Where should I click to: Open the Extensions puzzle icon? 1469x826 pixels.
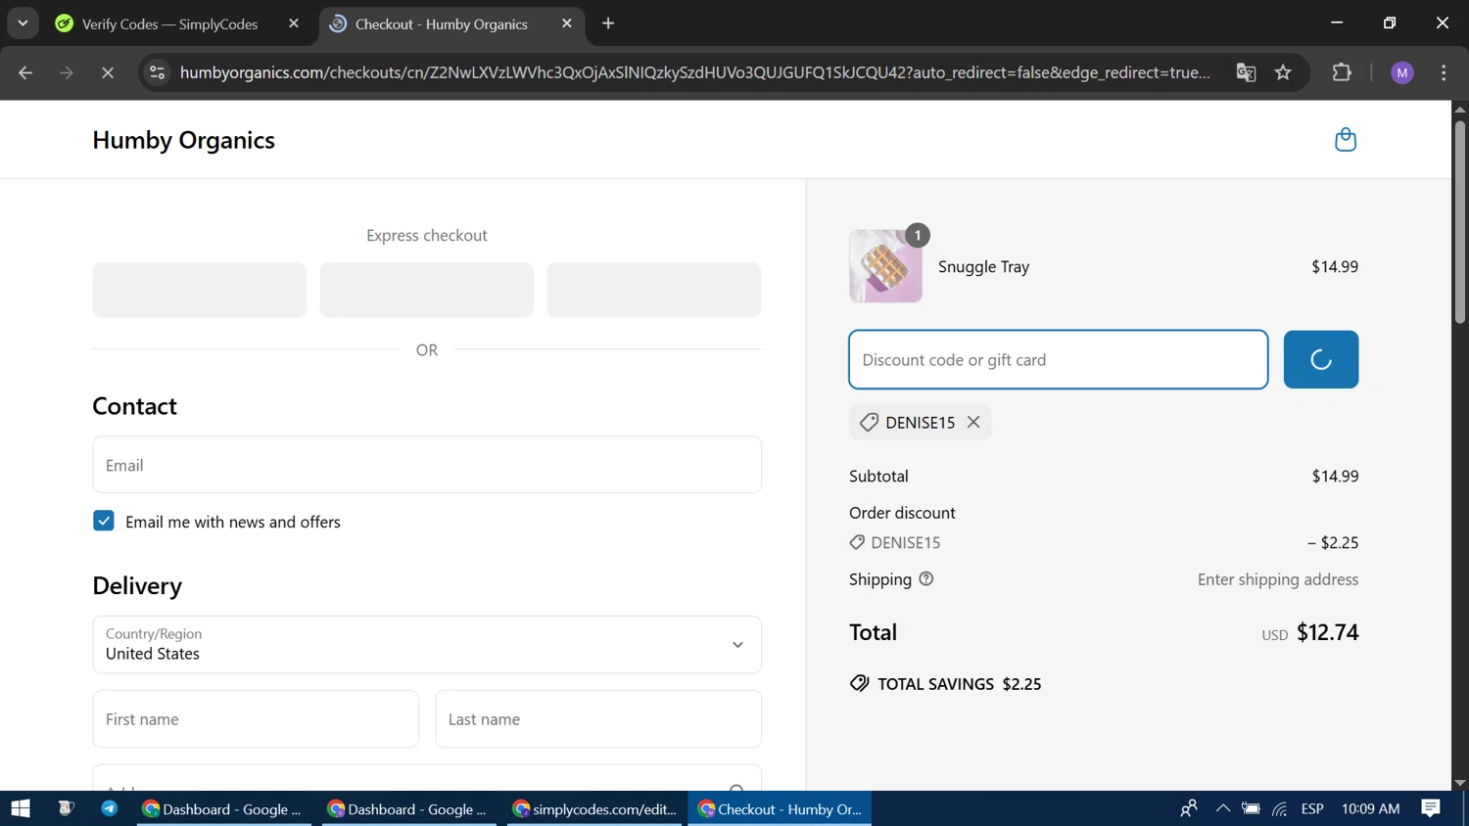point(1342,72)
